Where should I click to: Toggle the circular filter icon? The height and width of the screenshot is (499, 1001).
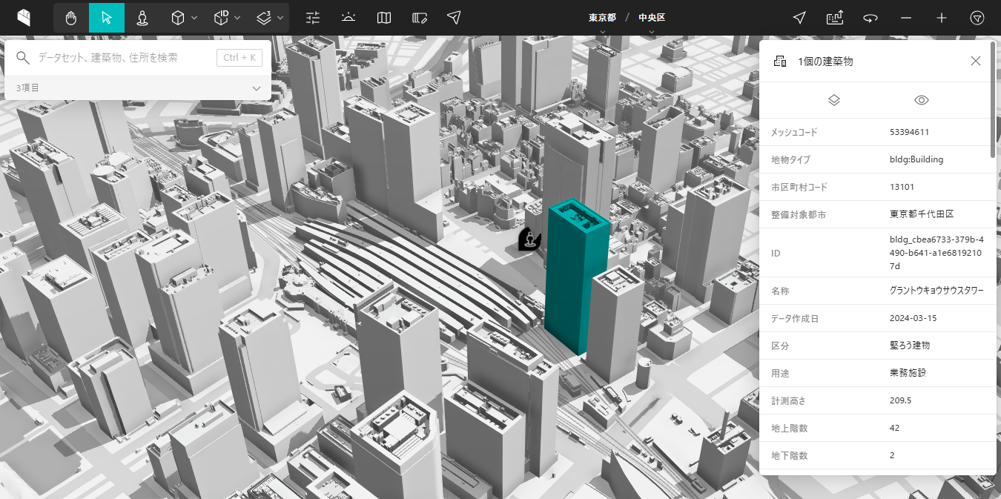pos(977,18)
